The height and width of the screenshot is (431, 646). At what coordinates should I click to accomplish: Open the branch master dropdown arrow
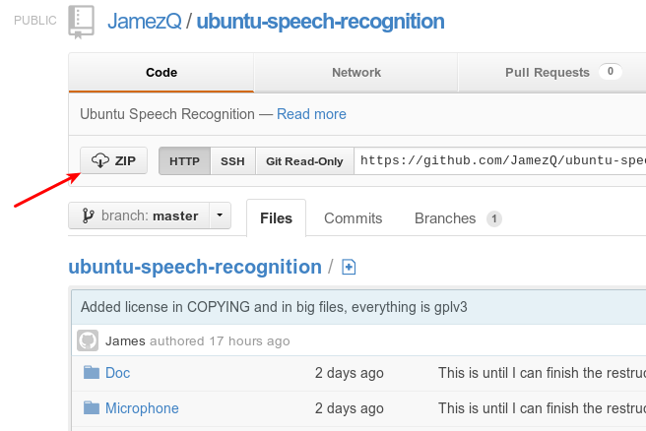pyautogui.click(x=220, y=215)
